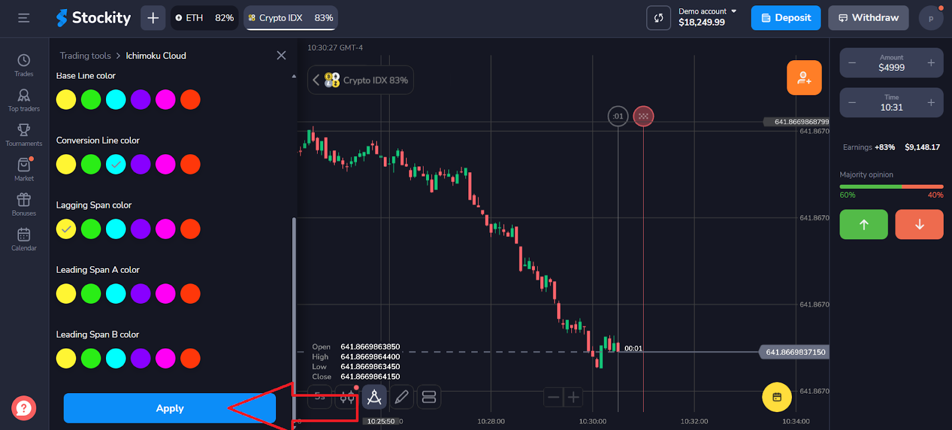This screenshot has width=952, height=430.
Task: Pick yellow for Base Line color
Action: [x=66, y=99]
